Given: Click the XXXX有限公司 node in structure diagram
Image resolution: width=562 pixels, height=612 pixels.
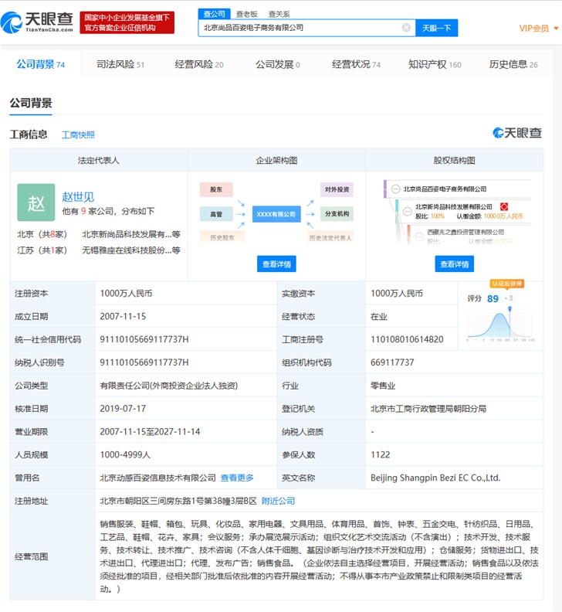Looking at the screenshot, I should point(276,213).
